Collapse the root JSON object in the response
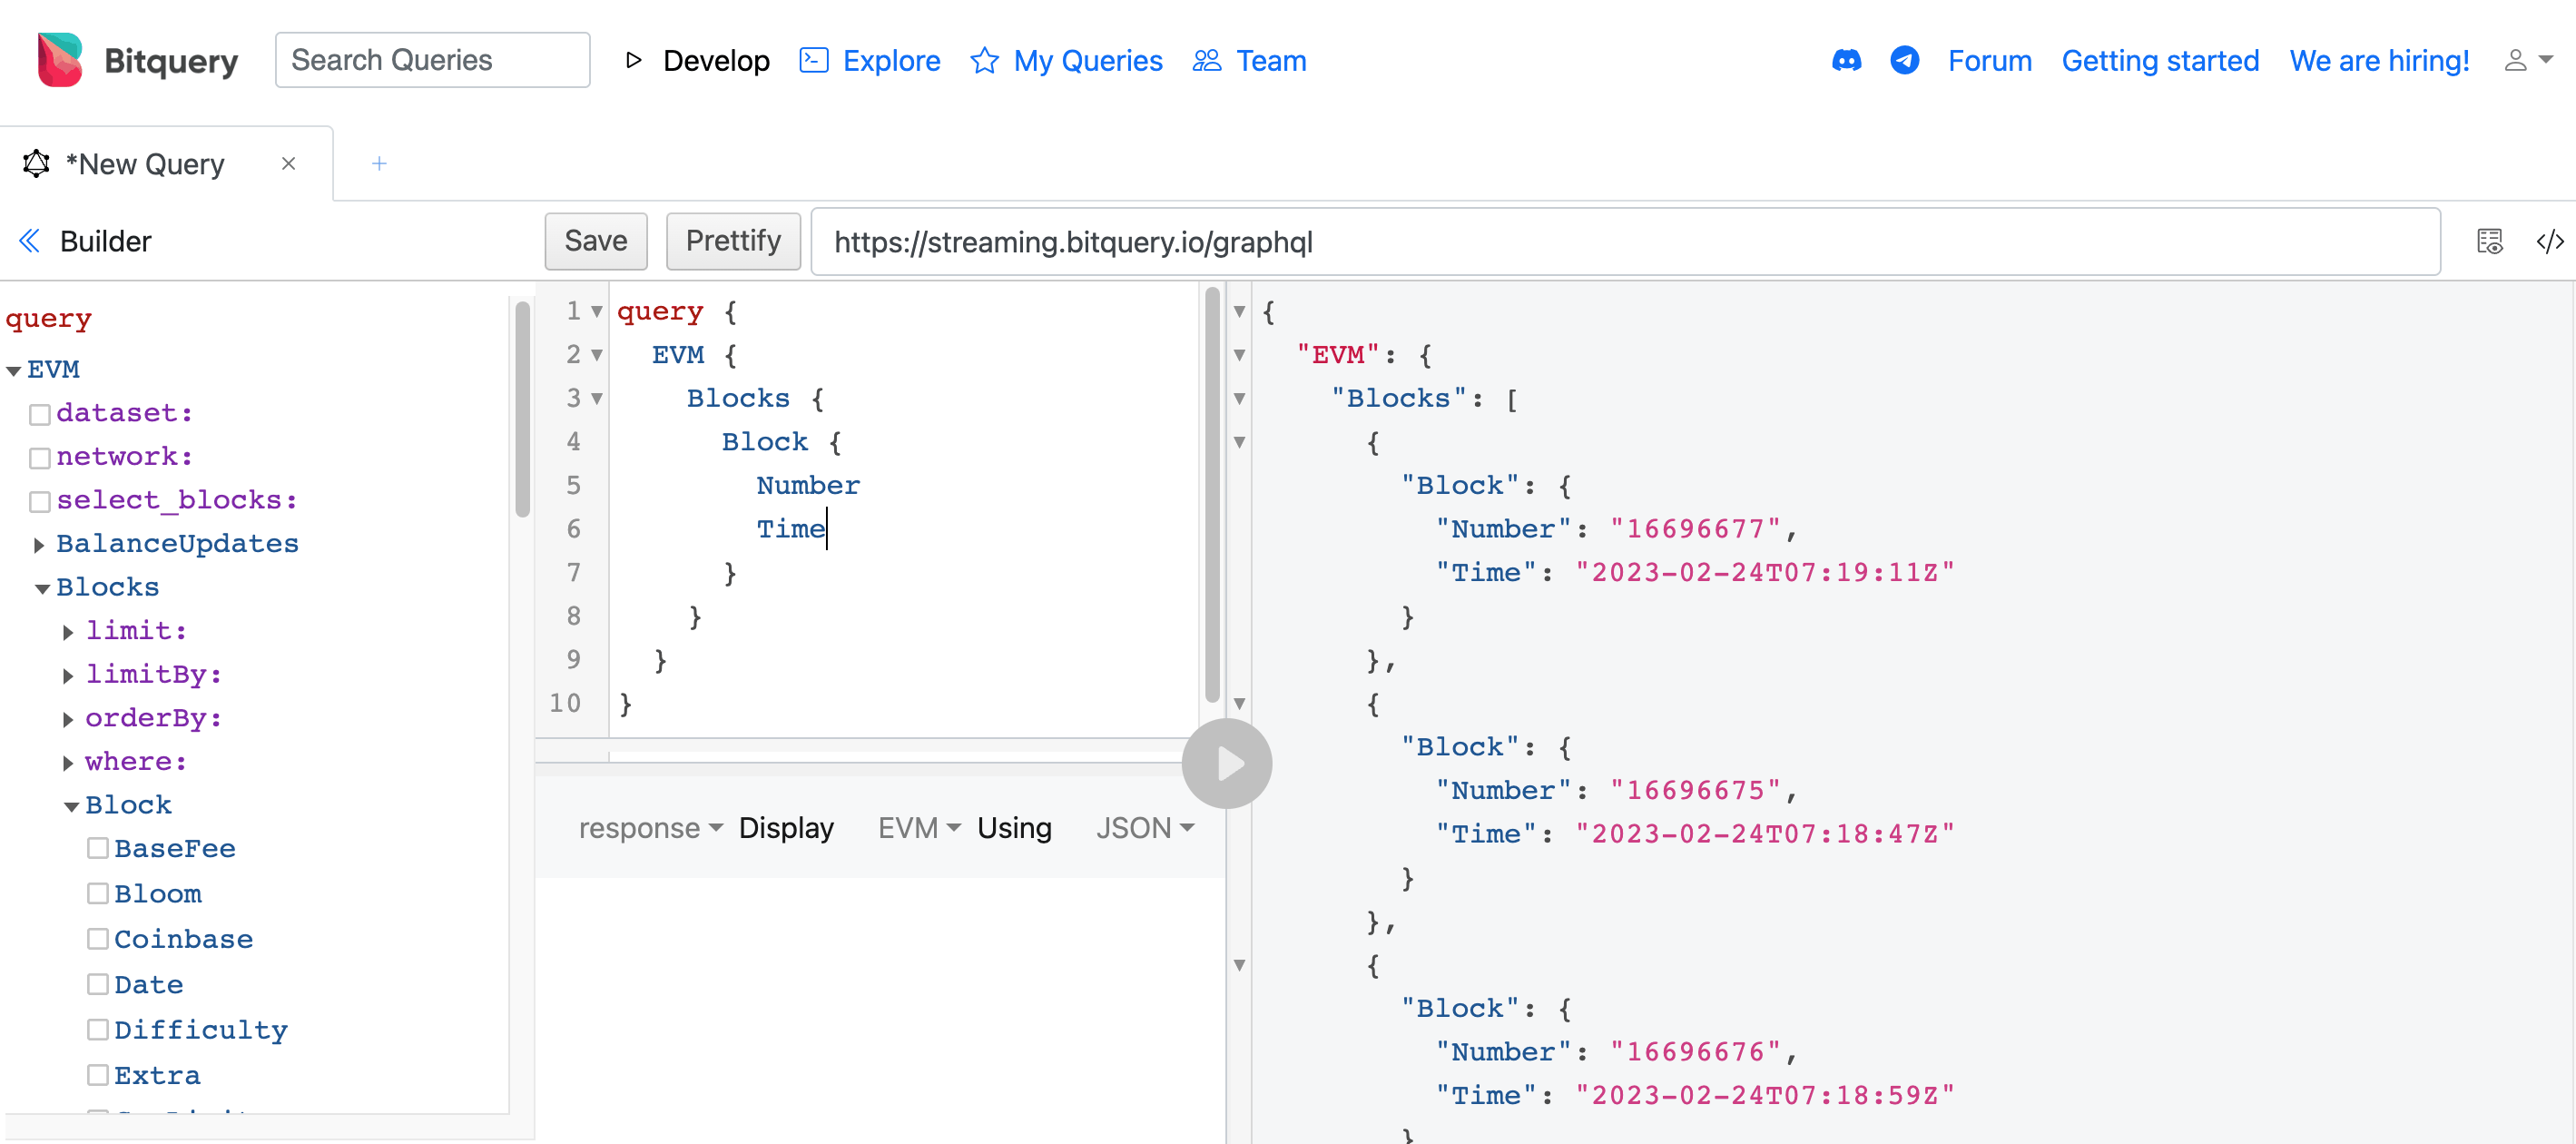Viewport: 2576px width, 1144px height. coord(1239,312)
